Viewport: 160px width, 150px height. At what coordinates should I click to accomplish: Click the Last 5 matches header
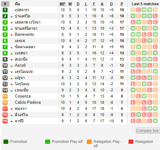(x=145, y=4)
